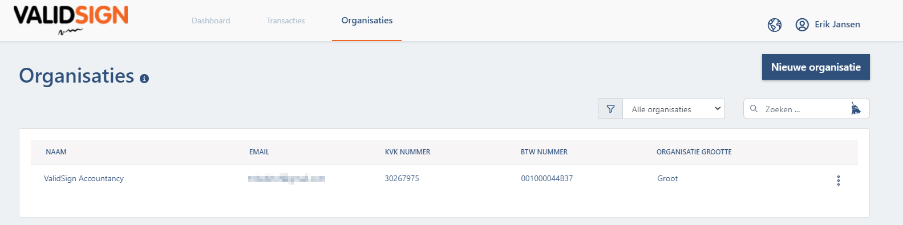Sort by BTW NUMMER column header
This screenshot has height=225, width=903.
(x=544, y=152)
